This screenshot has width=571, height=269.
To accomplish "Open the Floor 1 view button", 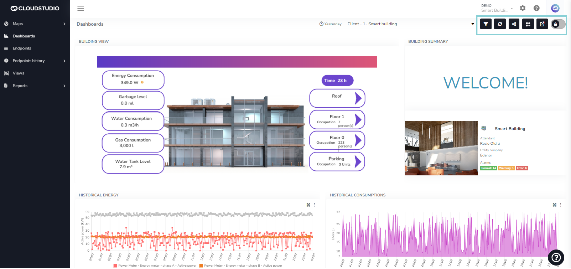I will click(x=337, y=120).
